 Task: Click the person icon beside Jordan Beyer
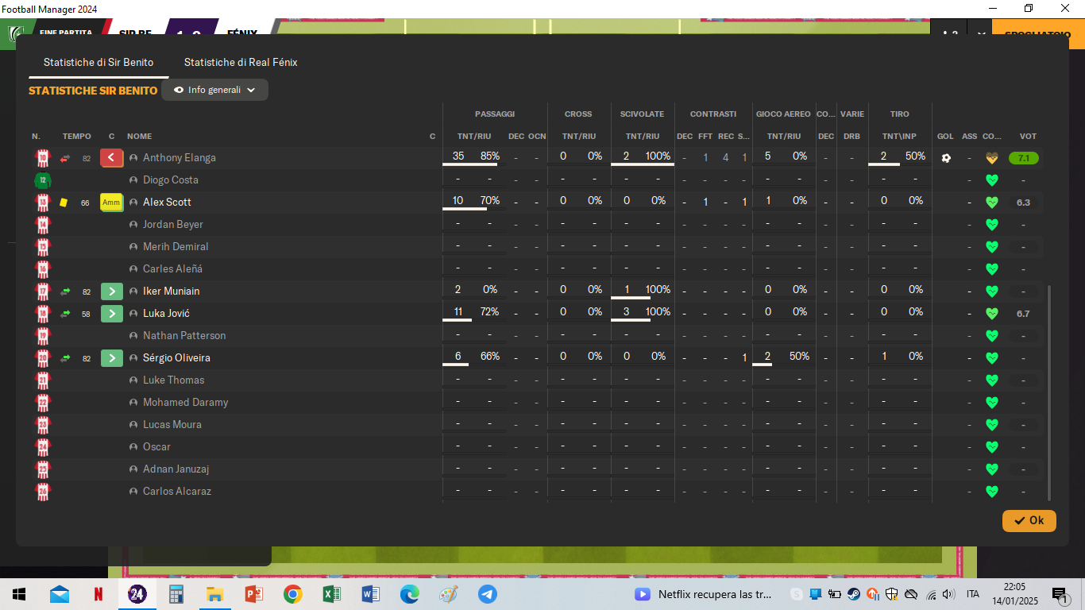pyautogui.click(x=133, y=225)
